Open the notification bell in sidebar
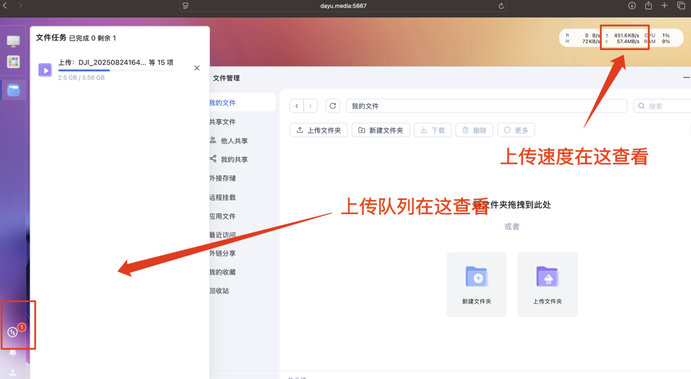 coord(13,353)
